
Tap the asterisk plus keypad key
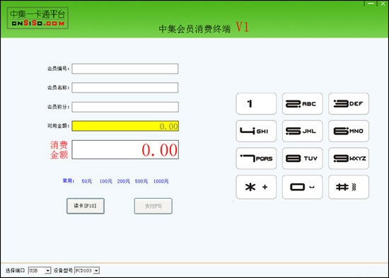(x=256, y=187)
